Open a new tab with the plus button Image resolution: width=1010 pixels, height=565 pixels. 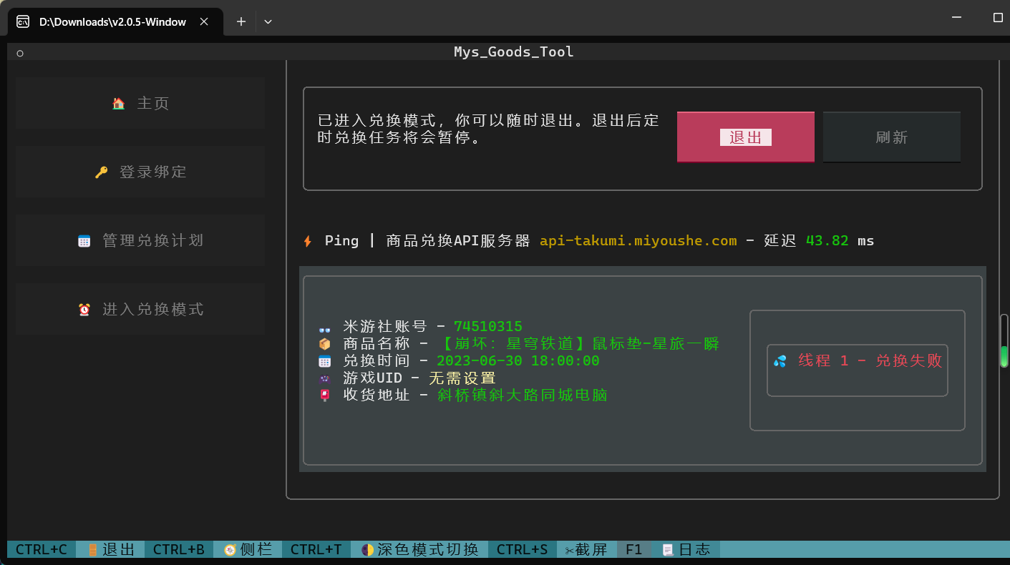(241, 21)
